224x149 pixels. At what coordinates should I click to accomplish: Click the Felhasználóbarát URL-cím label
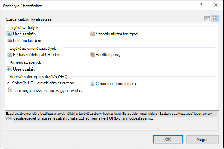(36, 55)
